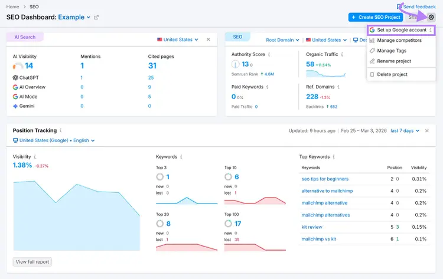Open last 7 days dropdown
This screenshot has height=279, width=443.
pos(405,130)
